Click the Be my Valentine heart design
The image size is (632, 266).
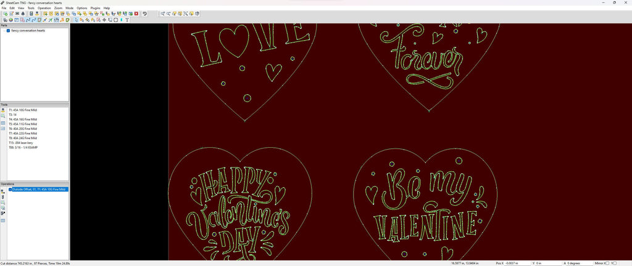pyautogui.click(x=425, y=205)
